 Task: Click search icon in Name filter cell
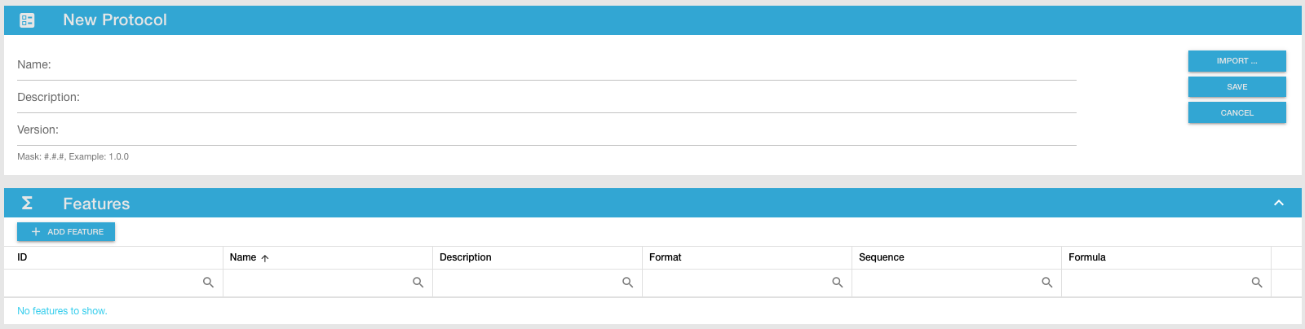tap(418, 283)
